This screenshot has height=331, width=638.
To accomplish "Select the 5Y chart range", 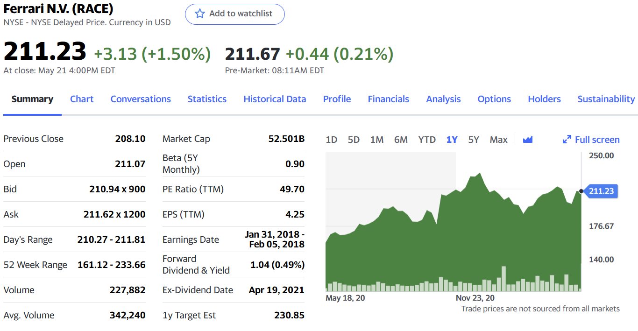I will (474, 140).
